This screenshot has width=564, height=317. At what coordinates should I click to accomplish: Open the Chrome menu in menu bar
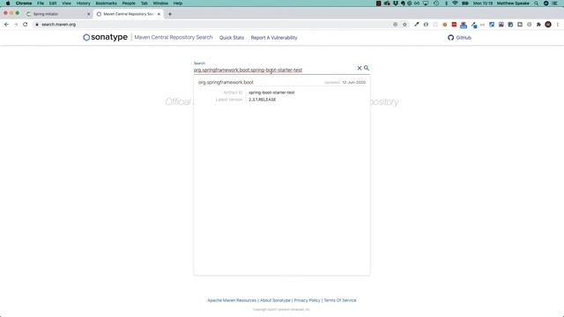[24, 4]
